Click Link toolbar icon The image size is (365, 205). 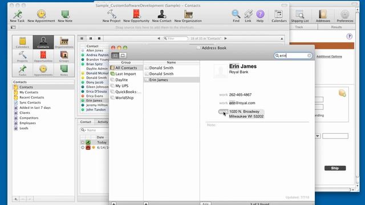click(248, 14)
